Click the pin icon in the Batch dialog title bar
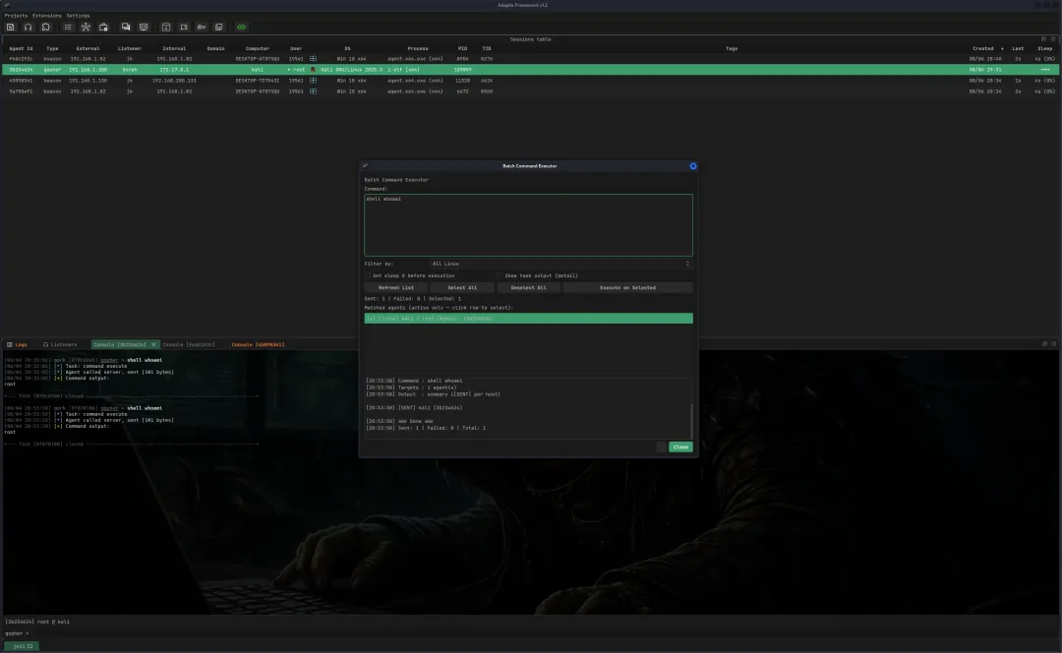1062x653 pixels. click(365, 165)
